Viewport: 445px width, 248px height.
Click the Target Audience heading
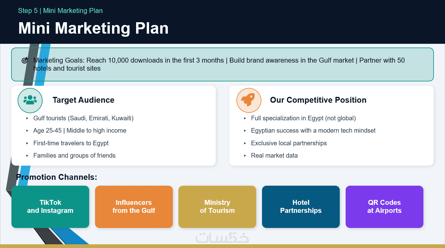coord(84,100)
